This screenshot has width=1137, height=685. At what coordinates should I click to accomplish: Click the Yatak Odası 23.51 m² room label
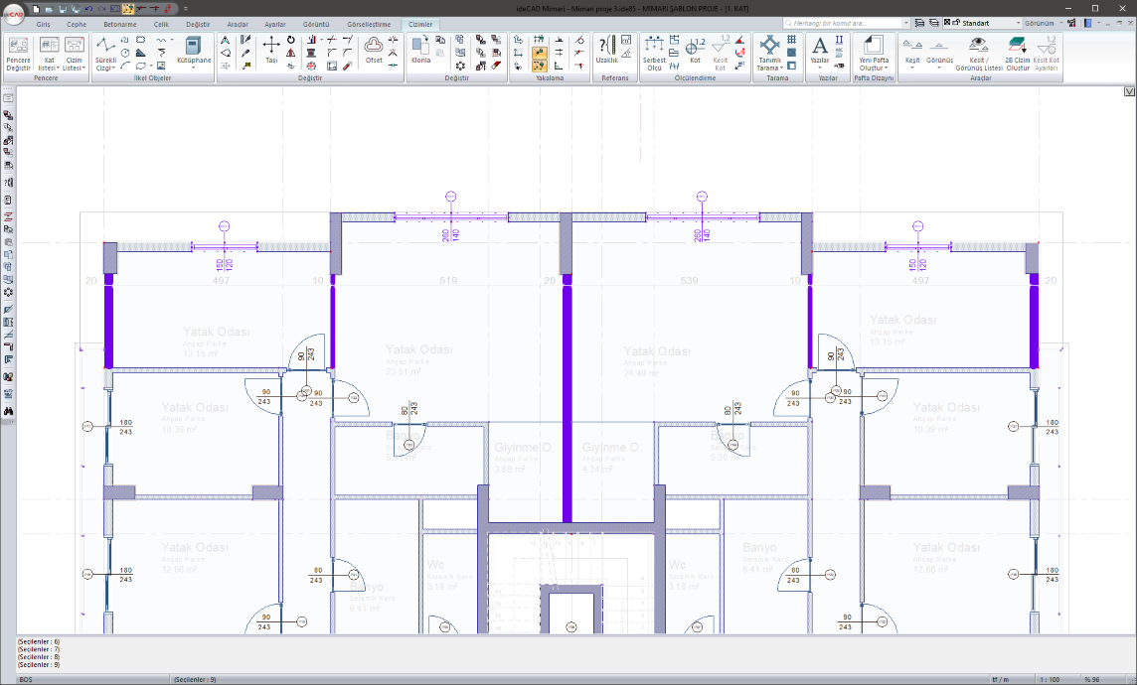[x=418, y=359]
